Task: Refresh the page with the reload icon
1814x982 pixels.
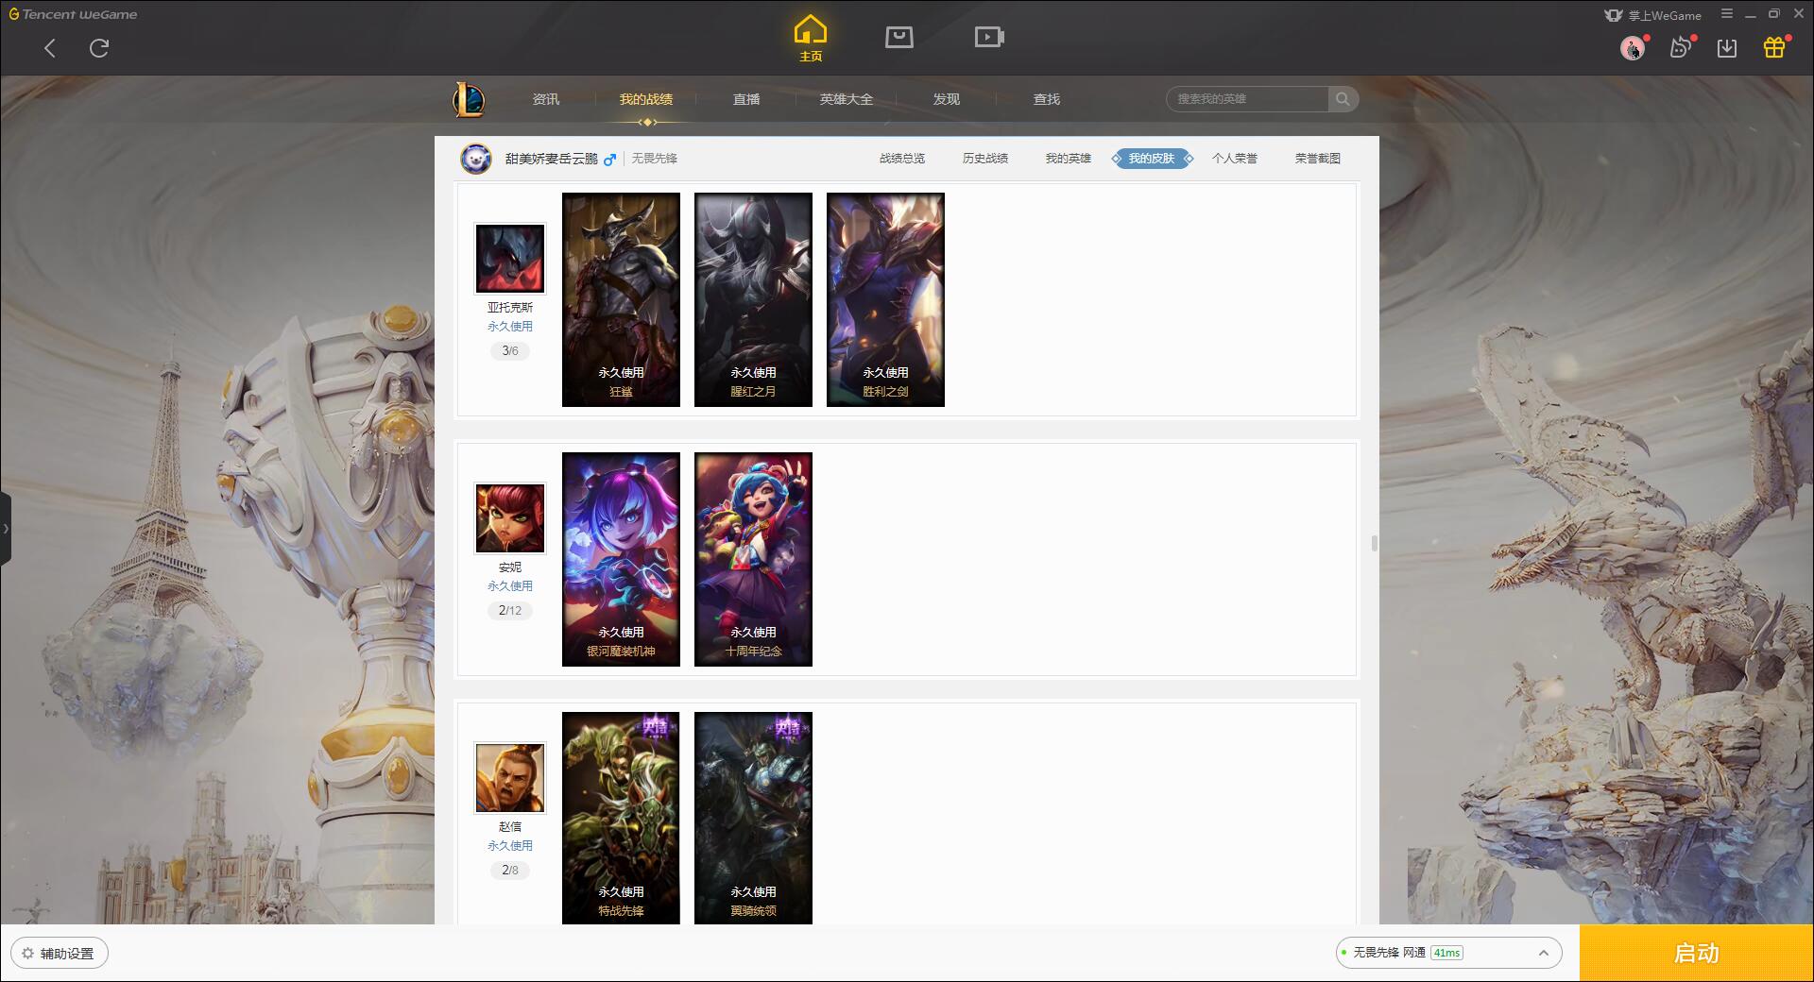Action: [x=99, y=48]
